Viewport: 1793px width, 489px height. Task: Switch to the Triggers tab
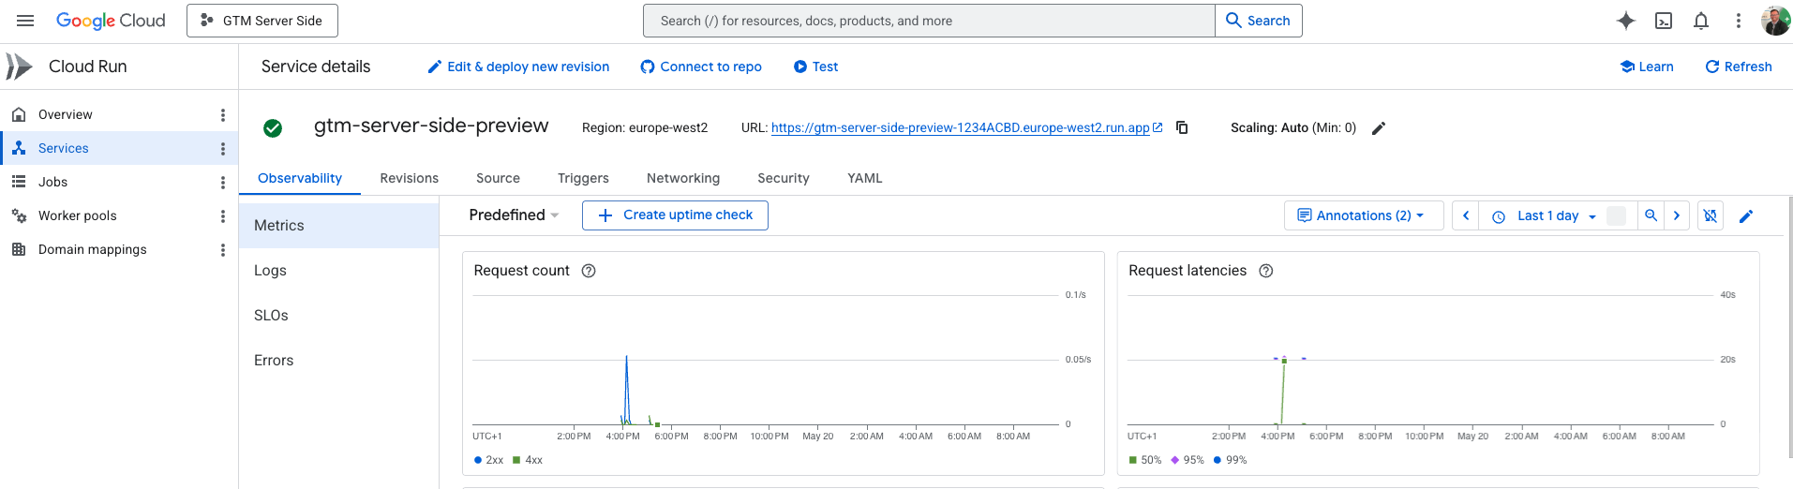(583, 178)
